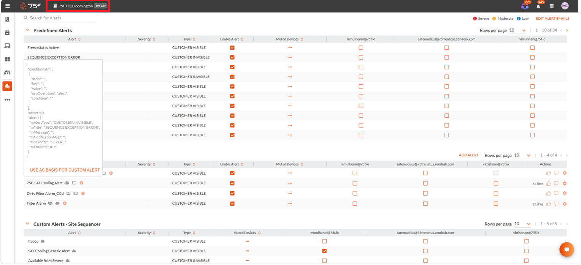Go to next page of Predefined Alerts
Viewport: 581px width, 265px height.
click(567, 30)
